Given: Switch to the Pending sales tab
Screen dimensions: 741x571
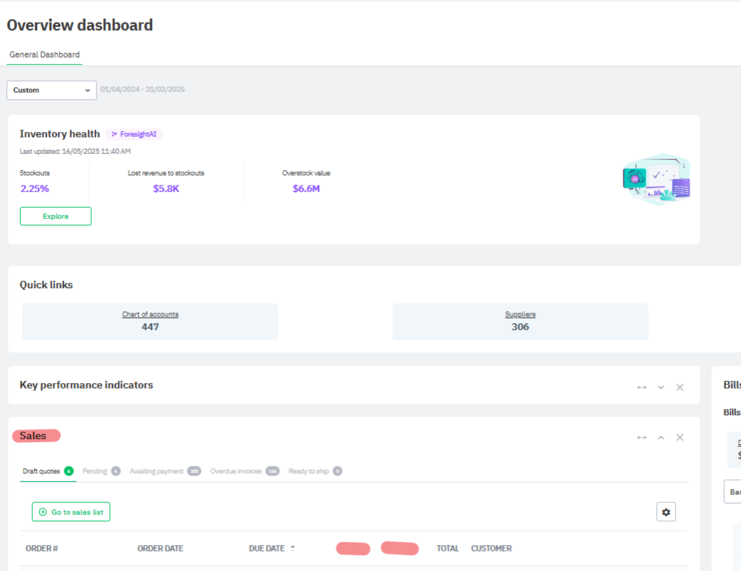Looking at the screenshot, I should [x=95, y=471].
